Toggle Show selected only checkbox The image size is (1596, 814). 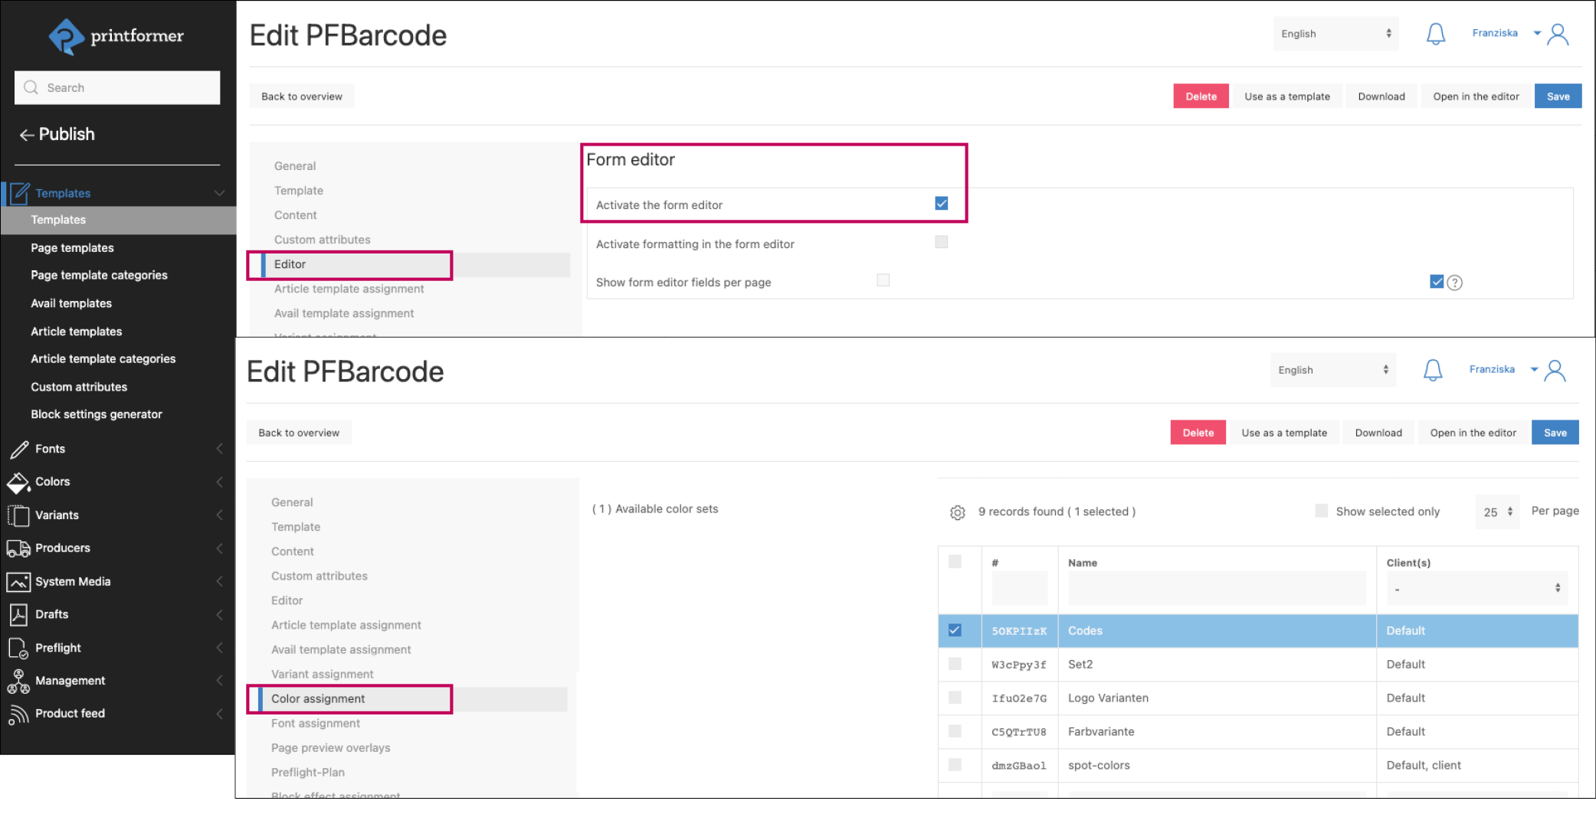coord(1321,511)
